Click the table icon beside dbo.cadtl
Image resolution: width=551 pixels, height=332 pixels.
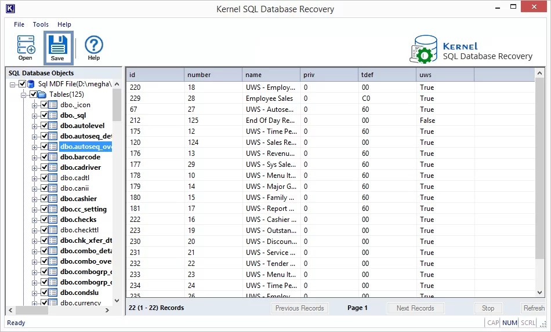(x=53, y=177)
